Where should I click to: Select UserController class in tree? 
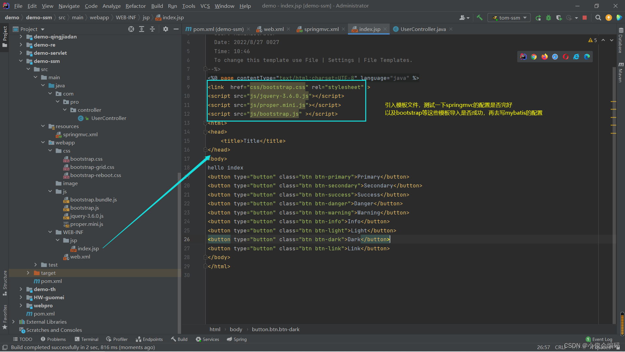108,118
